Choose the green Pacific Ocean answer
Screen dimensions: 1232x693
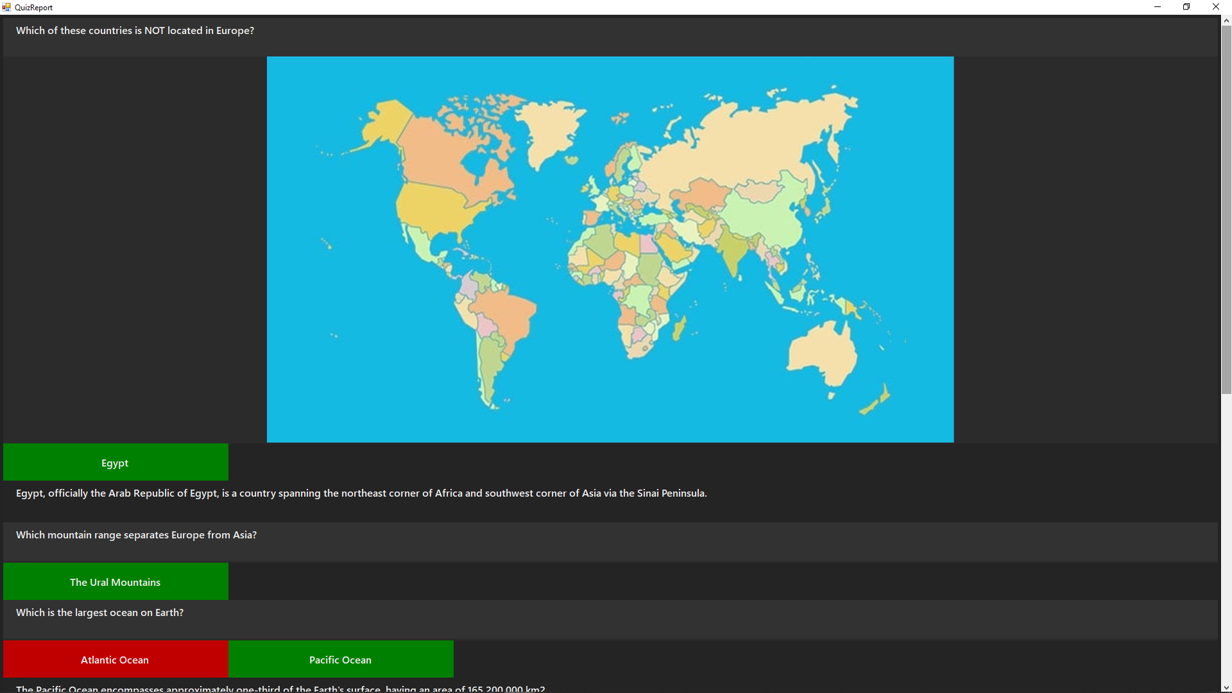point(341,660)
